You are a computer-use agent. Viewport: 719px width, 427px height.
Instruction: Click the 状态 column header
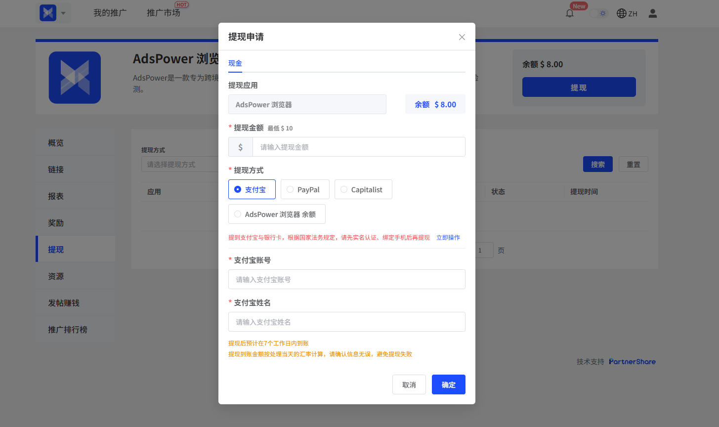[498, 192]
